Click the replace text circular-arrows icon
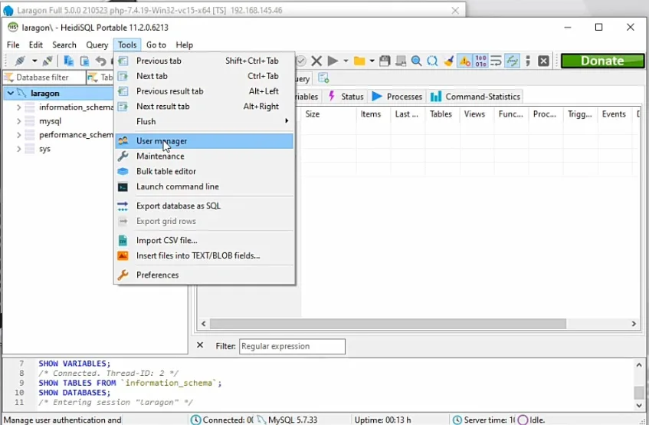The image size is (649, 425). [x=432, y=61]
